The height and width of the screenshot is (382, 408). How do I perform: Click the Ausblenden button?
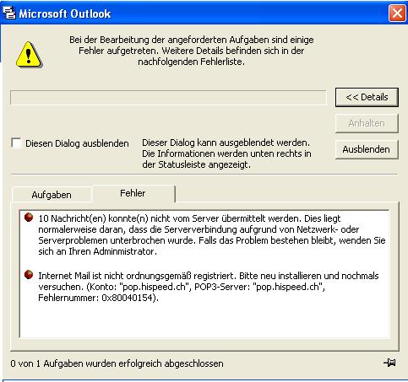click(367, 149)
